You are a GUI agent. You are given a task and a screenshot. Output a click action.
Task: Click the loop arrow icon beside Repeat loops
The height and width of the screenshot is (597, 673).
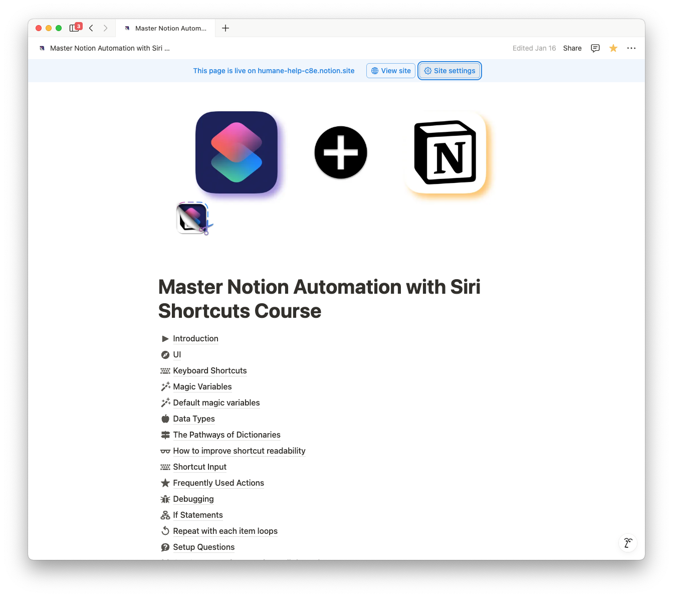click(165, 531)
